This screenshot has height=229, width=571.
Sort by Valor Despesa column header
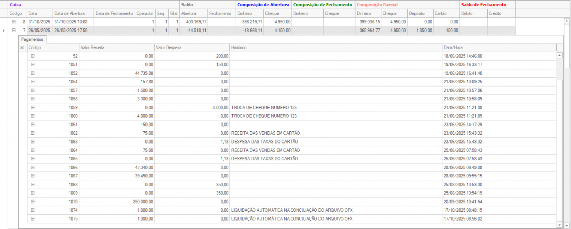click(192, 47)
